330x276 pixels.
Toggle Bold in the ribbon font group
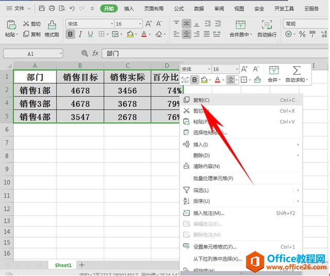[70, 34]
